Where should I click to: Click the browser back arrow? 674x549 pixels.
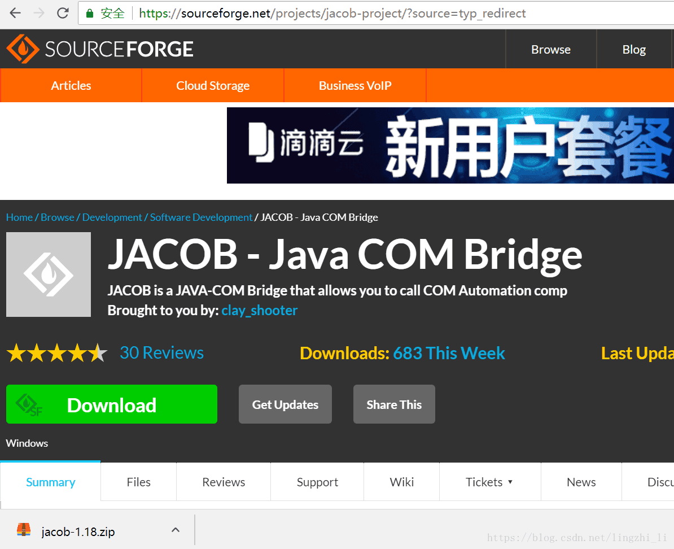(x=15, y=13)
